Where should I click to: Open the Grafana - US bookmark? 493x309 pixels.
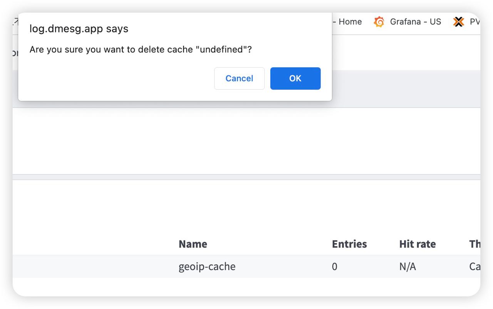pos(415,22)
